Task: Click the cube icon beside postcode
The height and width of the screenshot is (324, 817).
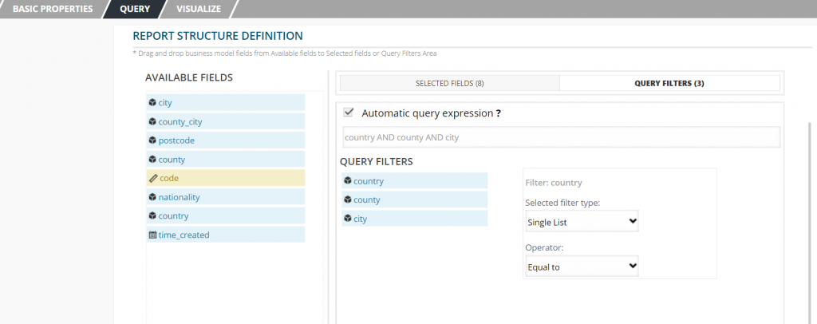Action: coord(152,140)
